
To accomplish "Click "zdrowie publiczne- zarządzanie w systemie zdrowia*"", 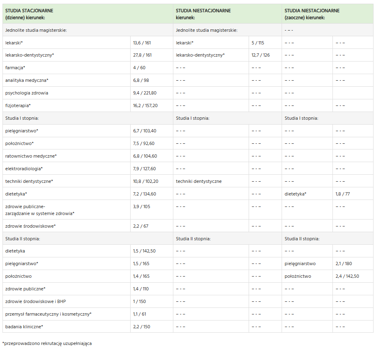I will [40, 210].
